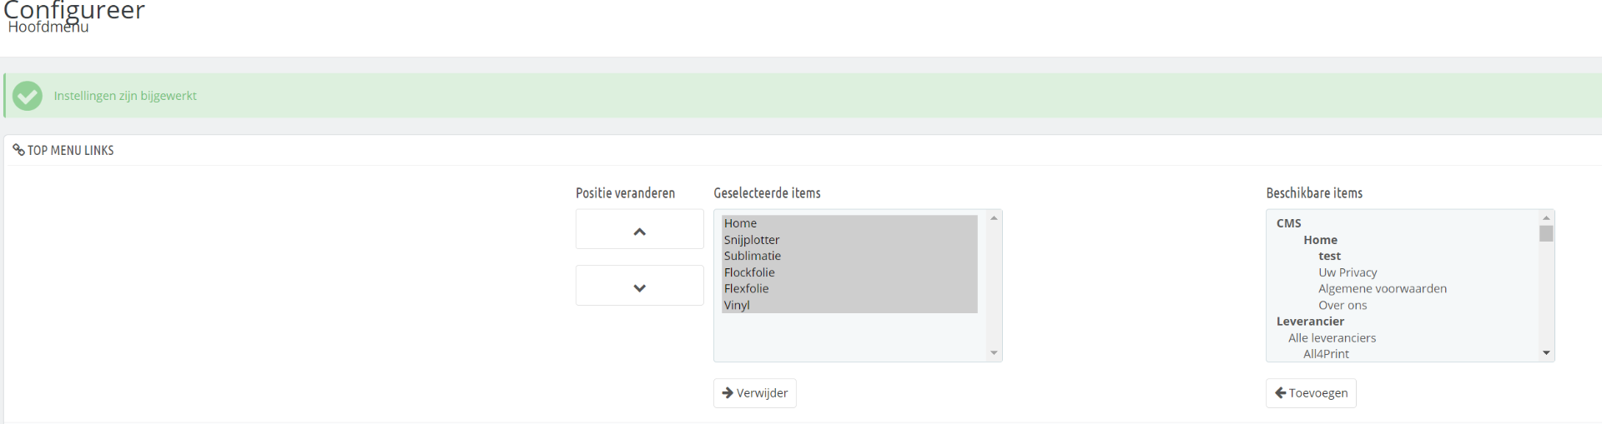This screenshot has width=1602, height=424.
Task: Pick Vinyl from the selected items
Action: (737, 305)
